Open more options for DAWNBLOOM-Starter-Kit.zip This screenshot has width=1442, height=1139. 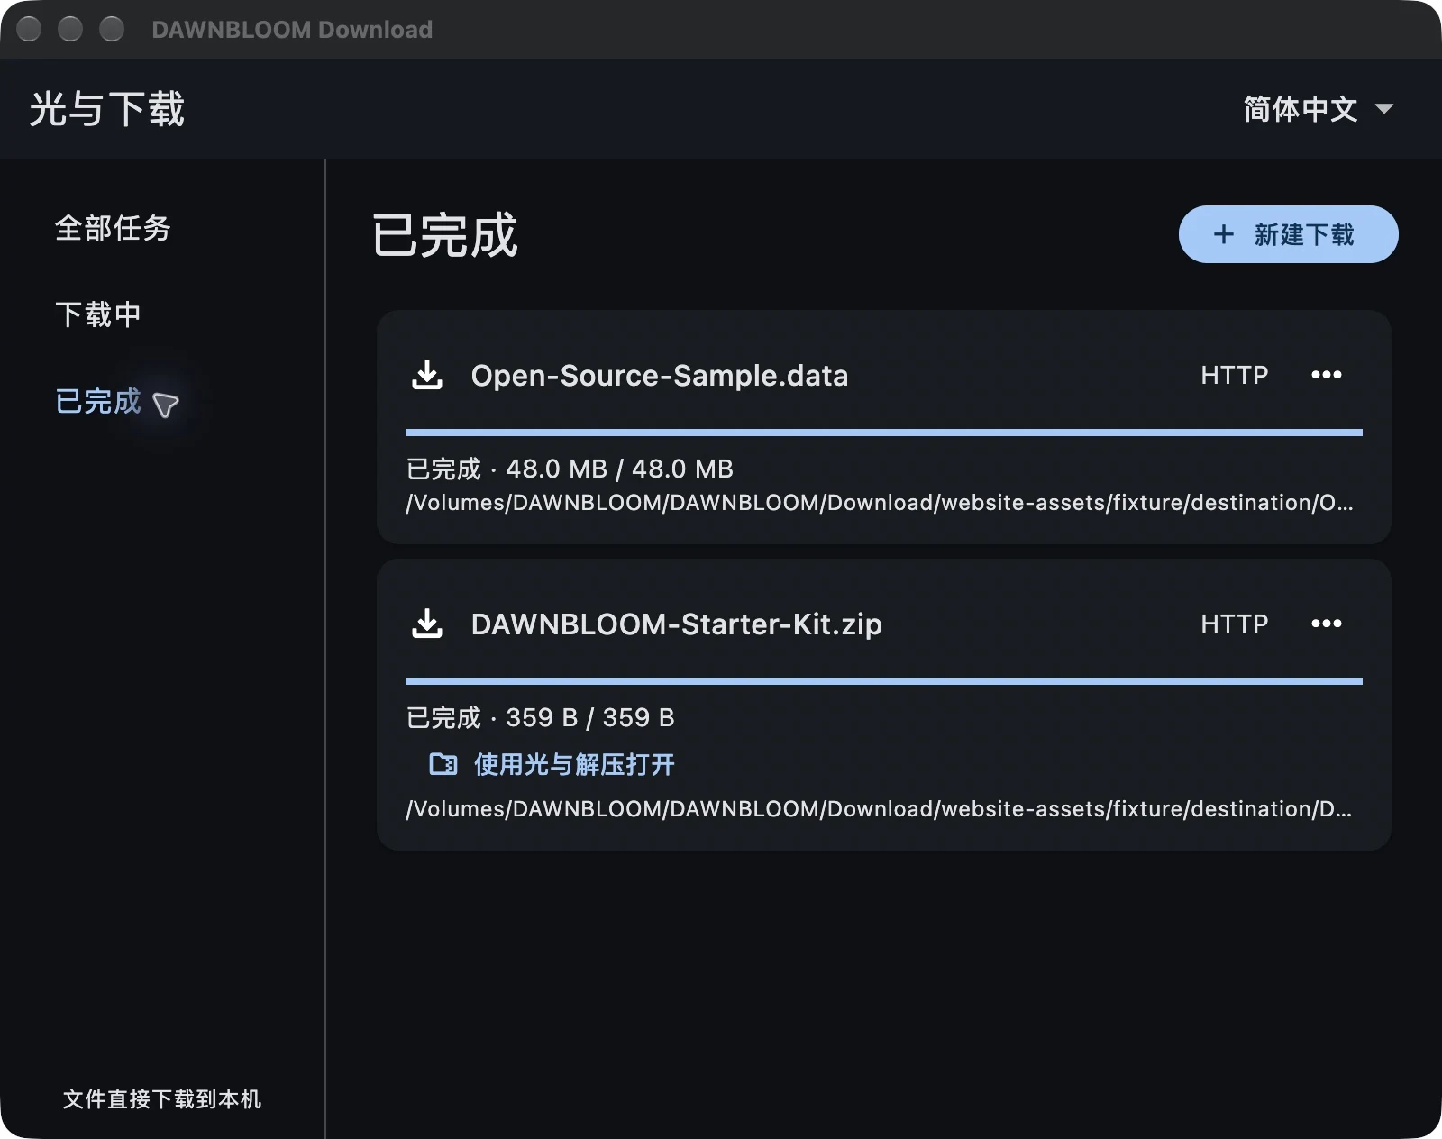tap(1326, 624)
